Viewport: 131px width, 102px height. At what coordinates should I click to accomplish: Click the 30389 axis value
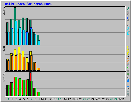pos(4,11)
